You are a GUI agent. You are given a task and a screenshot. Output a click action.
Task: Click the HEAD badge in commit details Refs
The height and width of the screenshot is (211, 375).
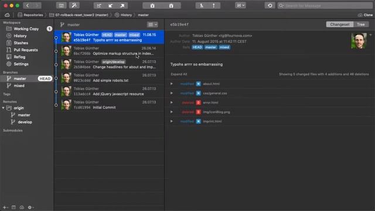(x=197, y=47)
